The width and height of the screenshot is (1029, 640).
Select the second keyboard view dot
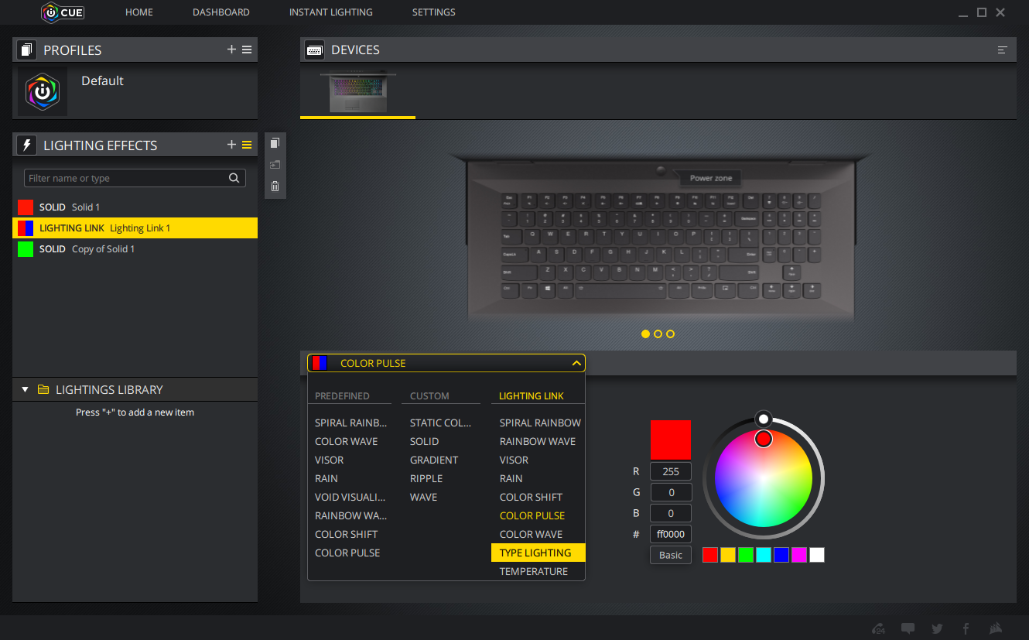pos(658,334)
